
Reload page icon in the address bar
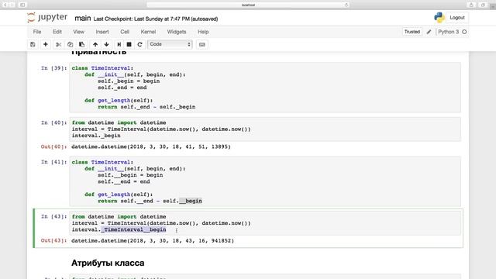click(x=346, y=5)
